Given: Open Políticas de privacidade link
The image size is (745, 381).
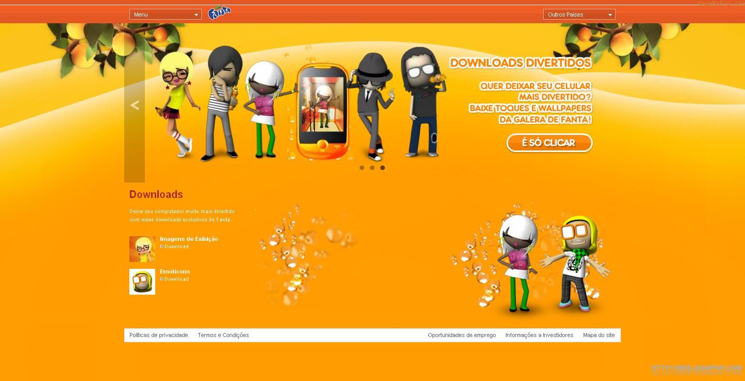Looking at the screenshot, I should coord(159,335).
